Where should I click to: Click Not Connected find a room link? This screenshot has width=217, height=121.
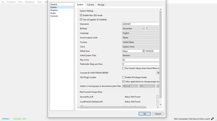click(192, 119)
